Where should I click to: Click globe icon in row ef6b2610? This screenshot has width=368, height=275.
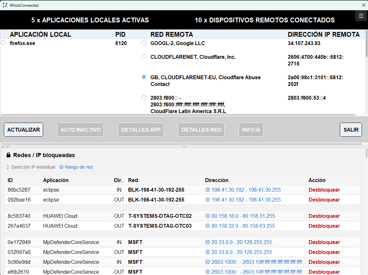207,272
